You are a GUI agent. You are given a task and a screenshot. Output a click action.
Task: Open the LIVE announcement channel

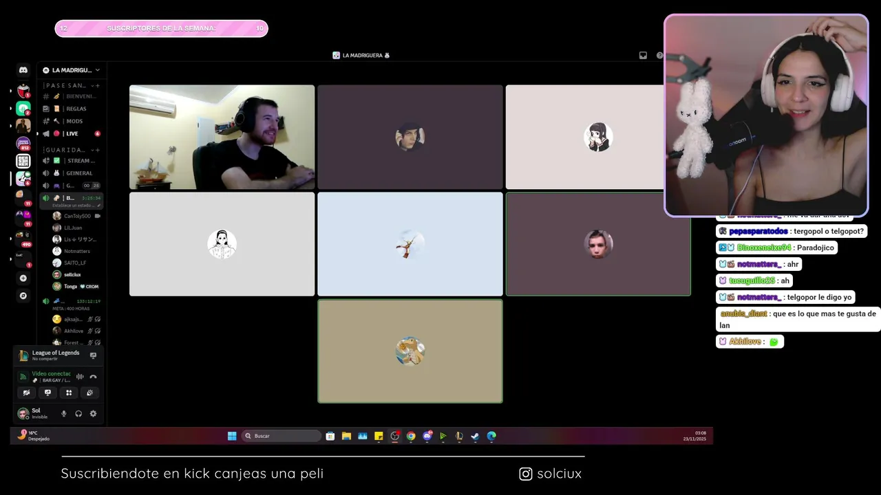71,133
